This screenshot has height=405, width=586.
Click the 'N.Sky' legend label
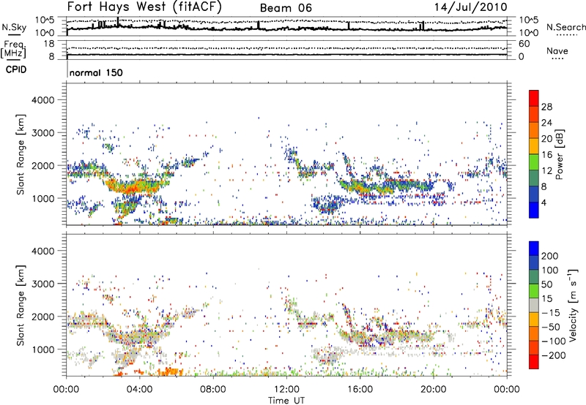coord(14,27)
